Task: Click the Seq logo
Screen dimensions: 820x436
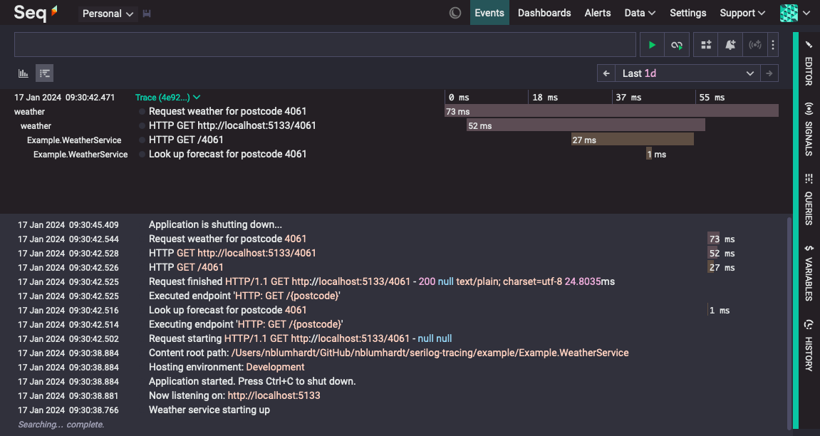Action: tap(36, 13)
